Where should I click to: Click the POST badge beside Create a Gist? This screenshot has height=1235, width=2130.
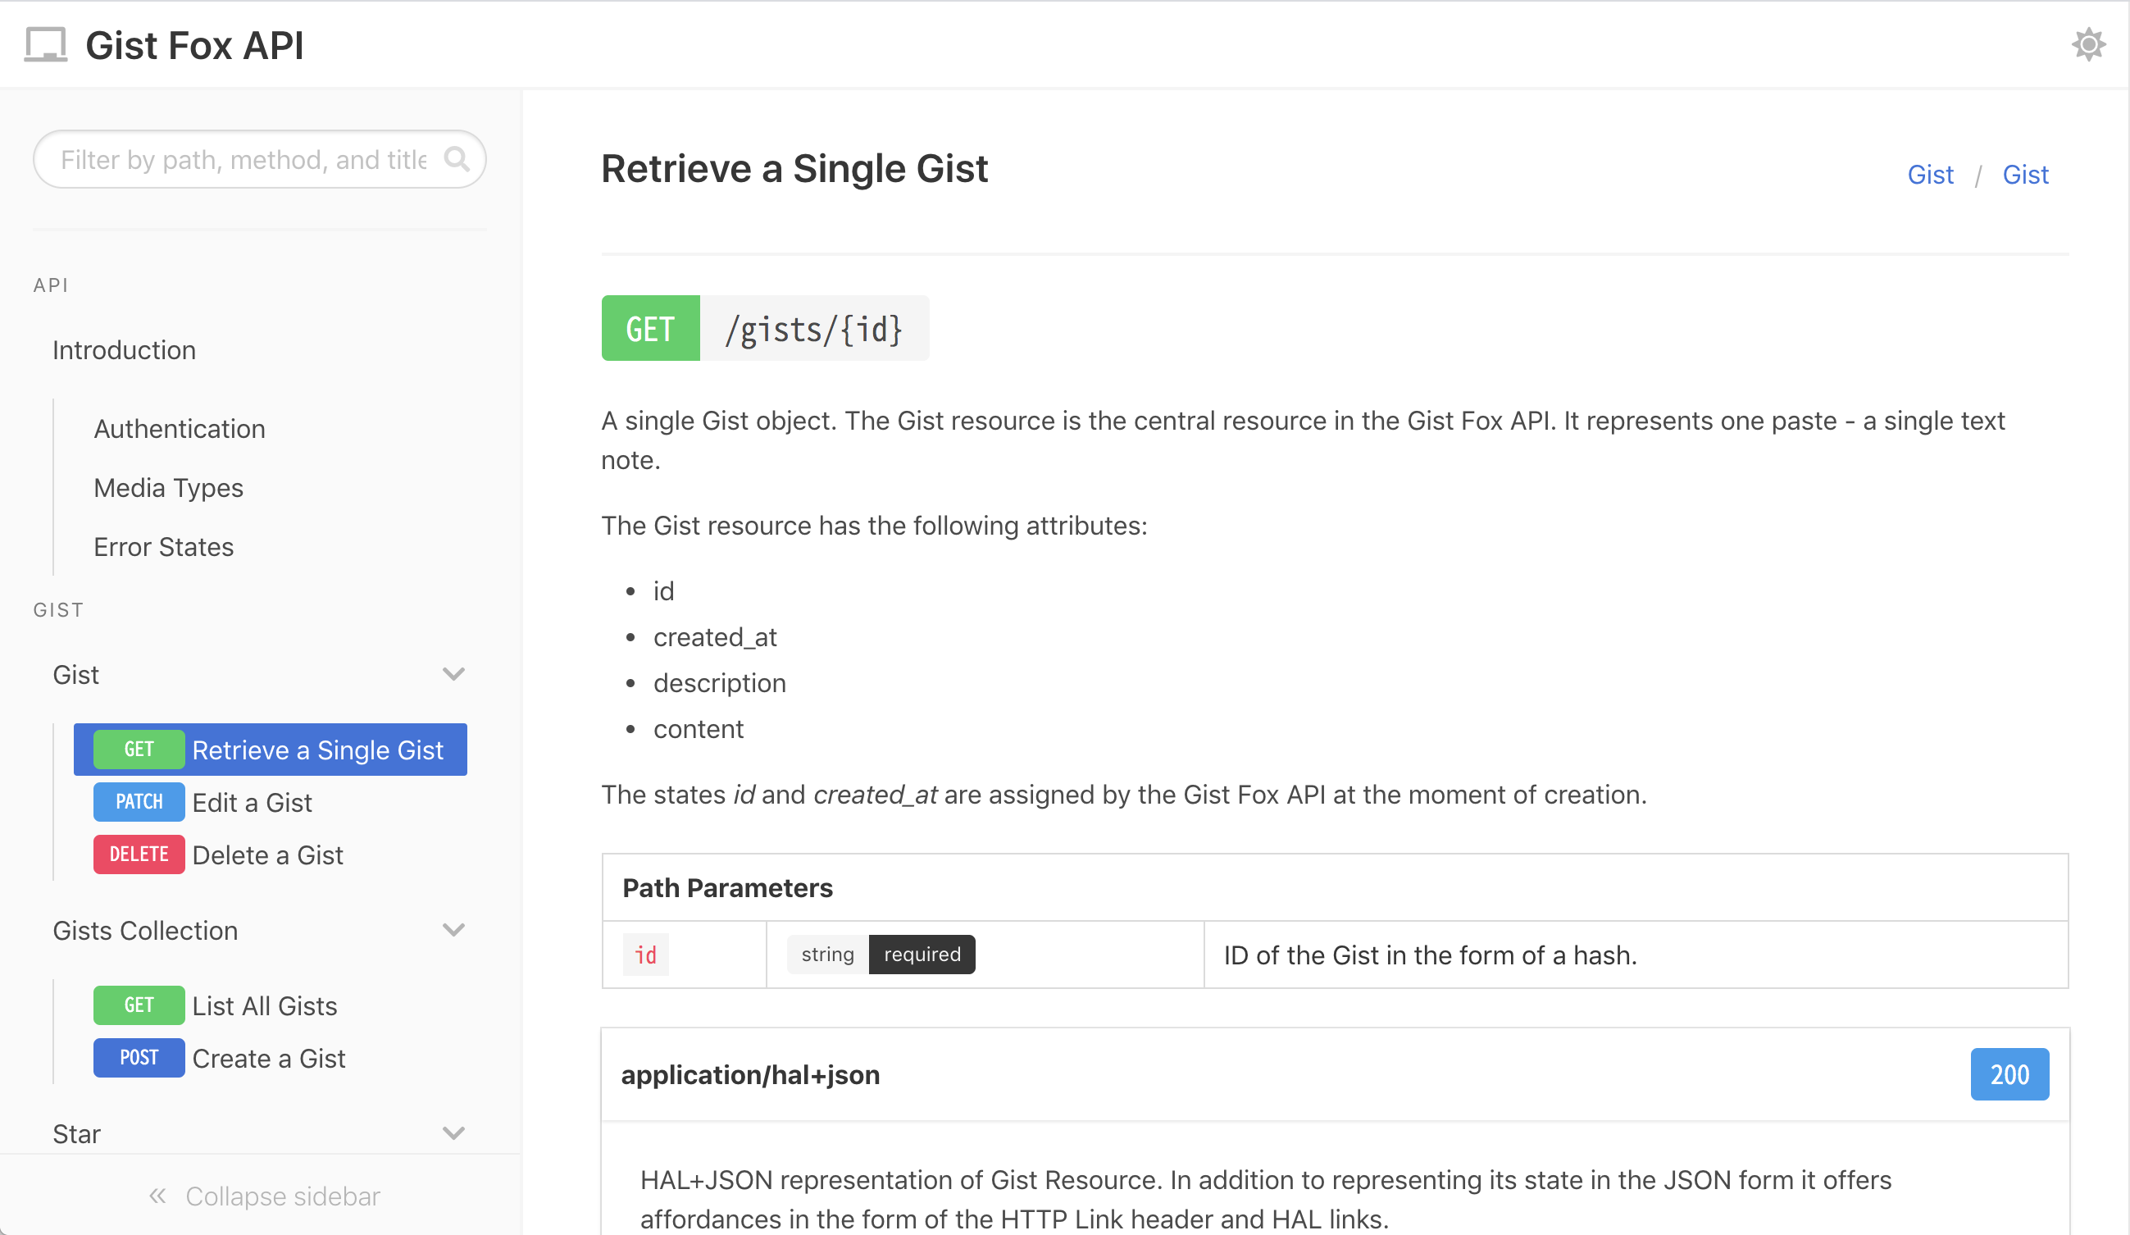(x=139, y=1059)
